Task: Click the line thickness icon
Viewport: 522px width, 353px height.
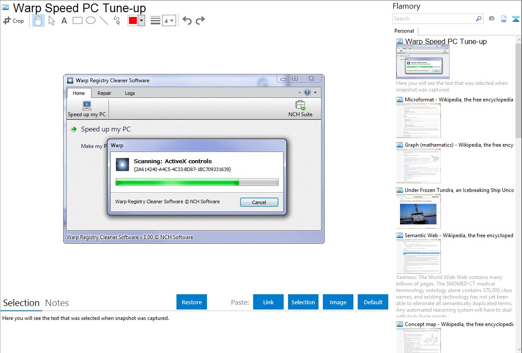Action: (x=156, y=20)
